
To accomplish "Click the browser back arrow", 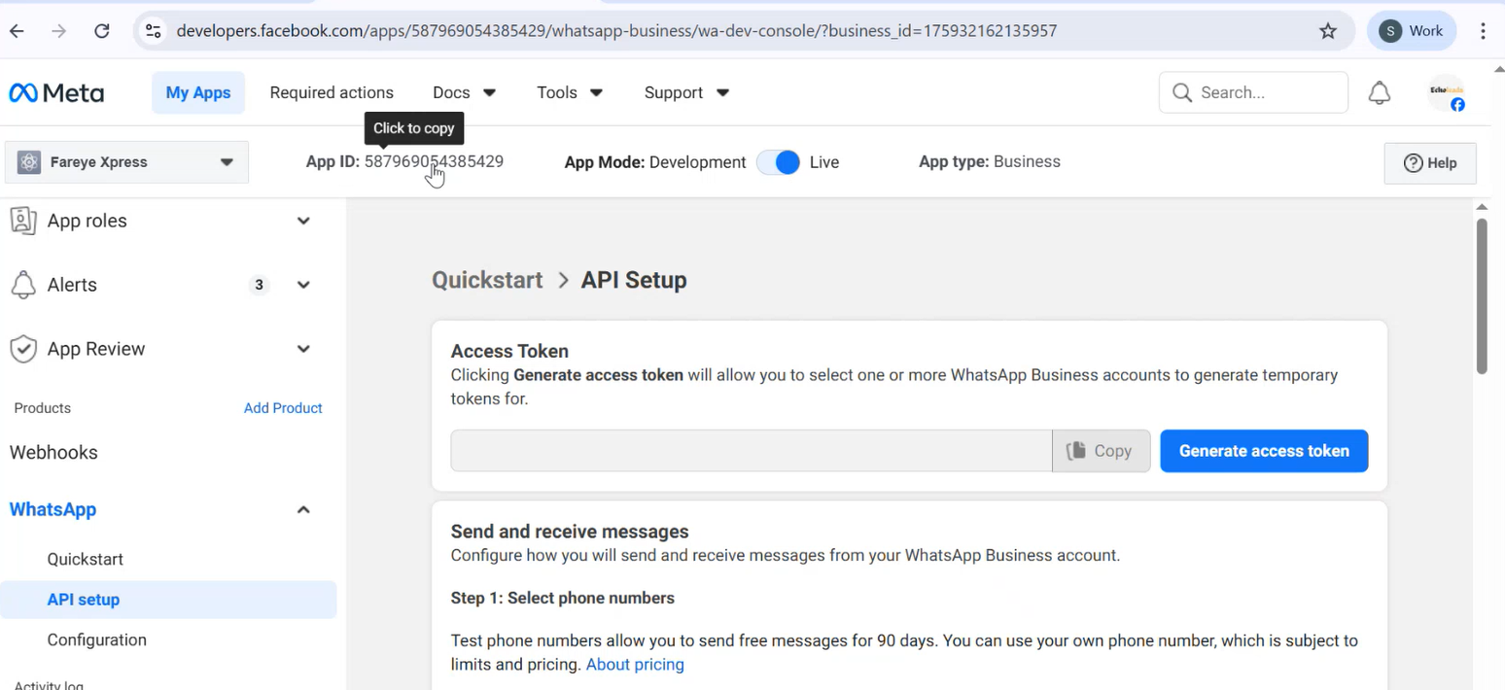I will pos(17,30).
